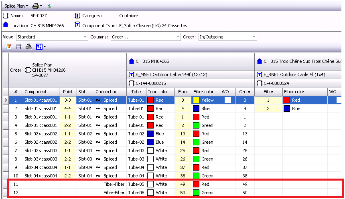345x199 pixels.
Task: Click the blue tube color swatch in row 5
Action: point(150,134)
